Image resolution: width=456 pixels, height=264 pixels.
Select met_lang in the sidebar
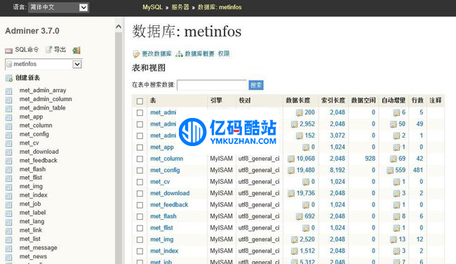[x=32, y=221]
